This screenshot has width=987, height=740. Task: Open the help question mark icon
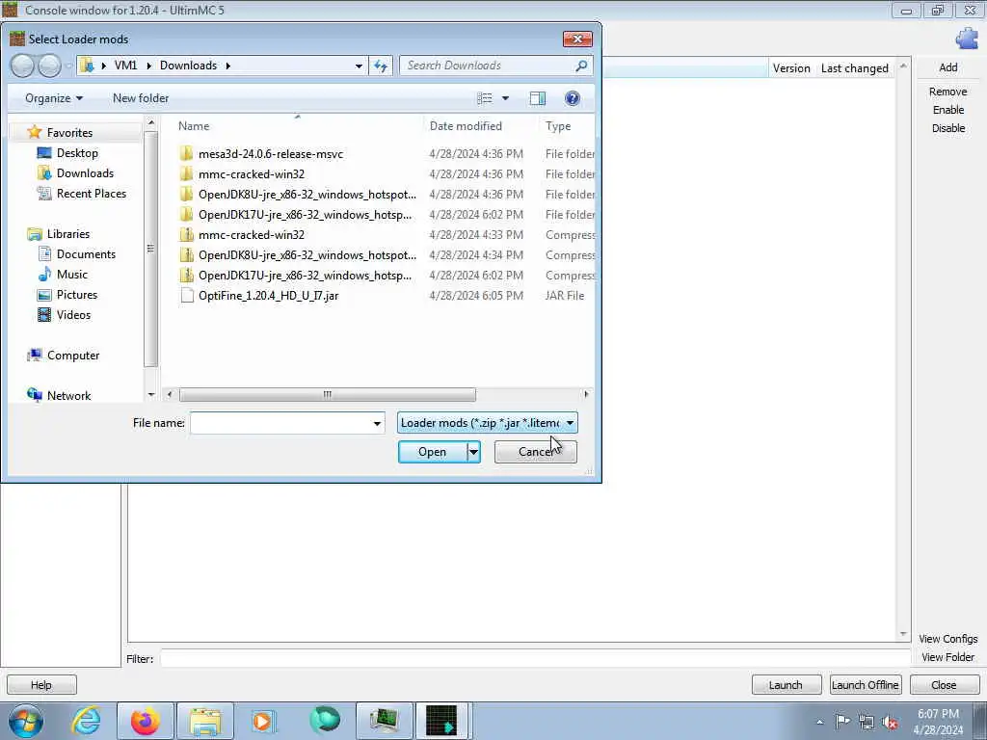point(573,98)
